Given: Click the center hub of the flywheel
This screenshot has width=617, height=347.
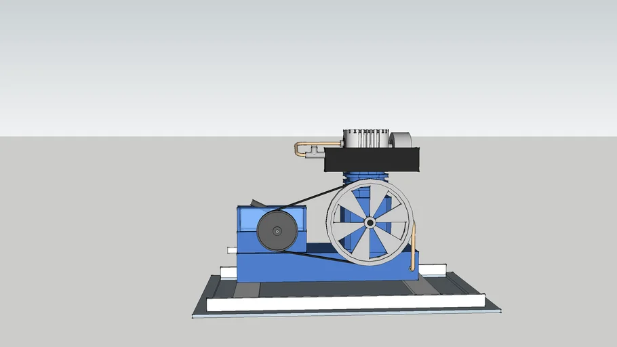Looking at the screenshot, I should (370, 223).
